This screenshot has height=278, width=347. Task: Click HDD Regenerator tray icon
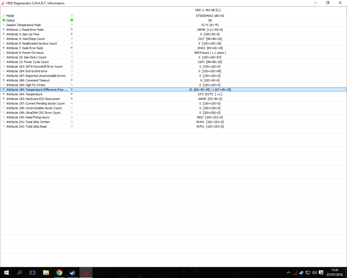pyautogui.click(x=295, y=273)
